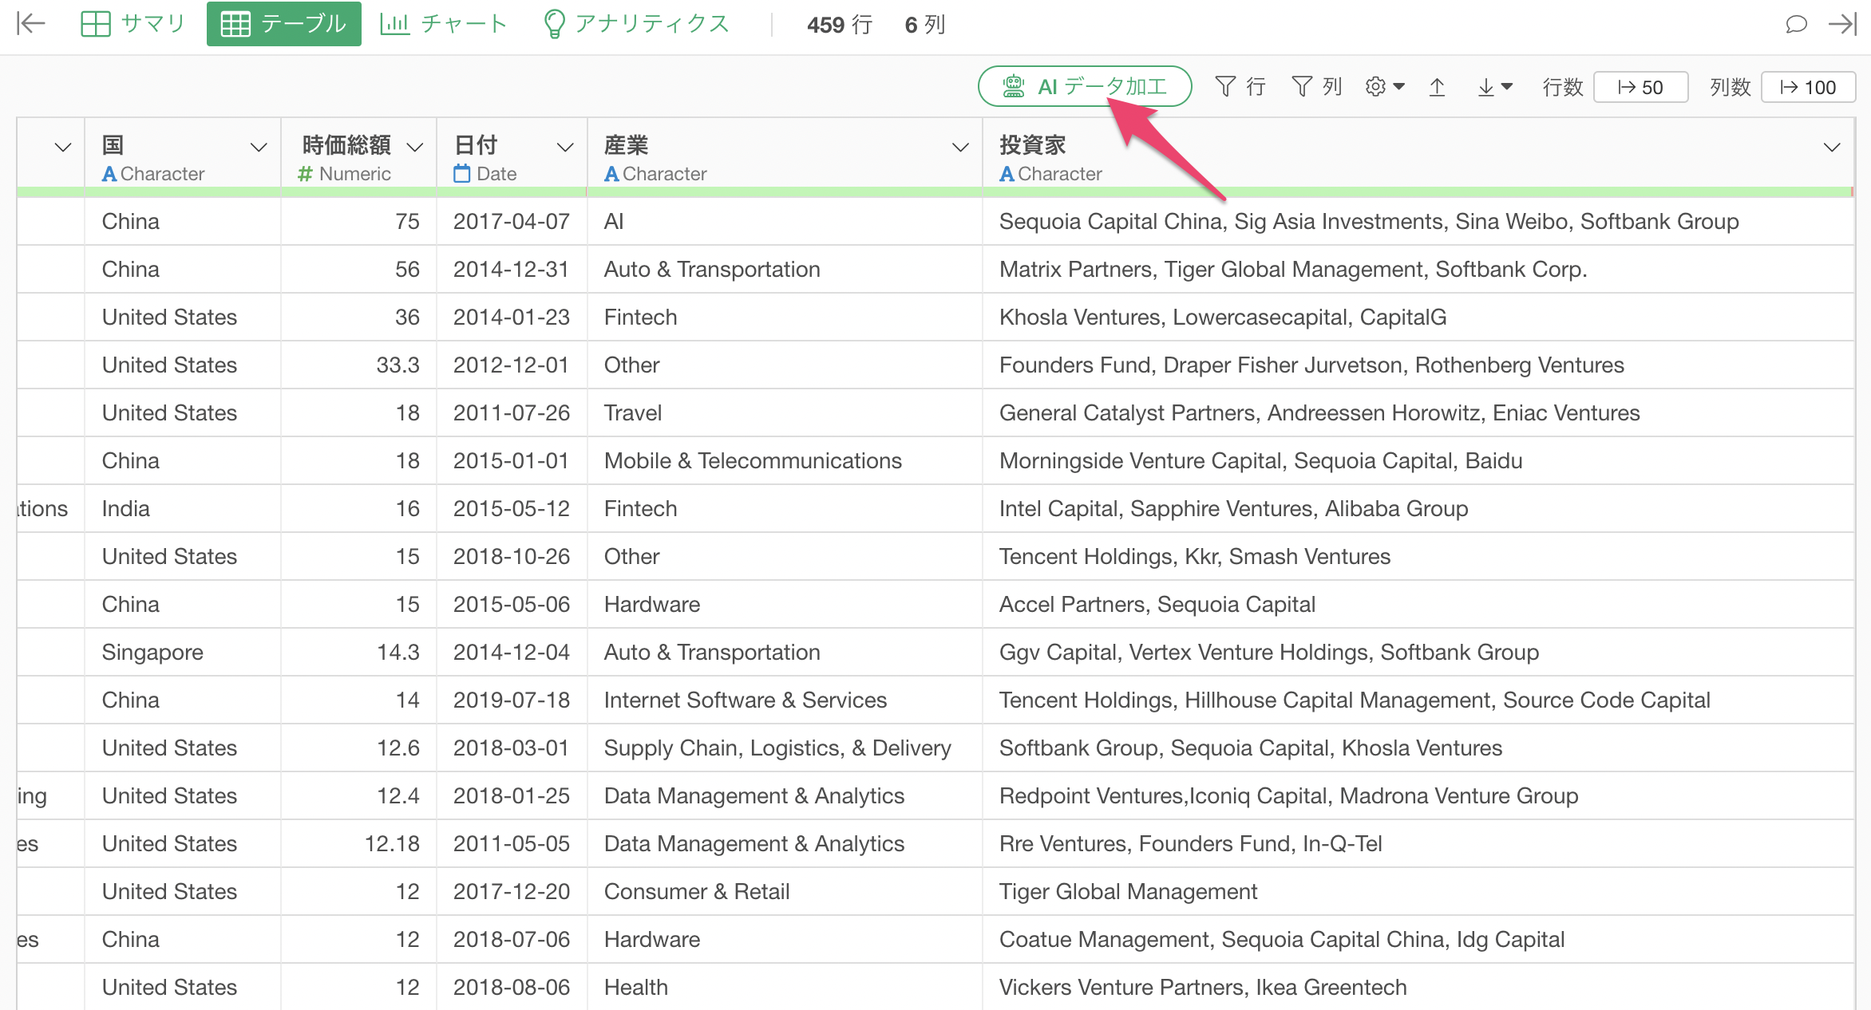Edit the 列数 value field 100
Viewport: 1871px width, 1010px height.
tap(1809, 87)
